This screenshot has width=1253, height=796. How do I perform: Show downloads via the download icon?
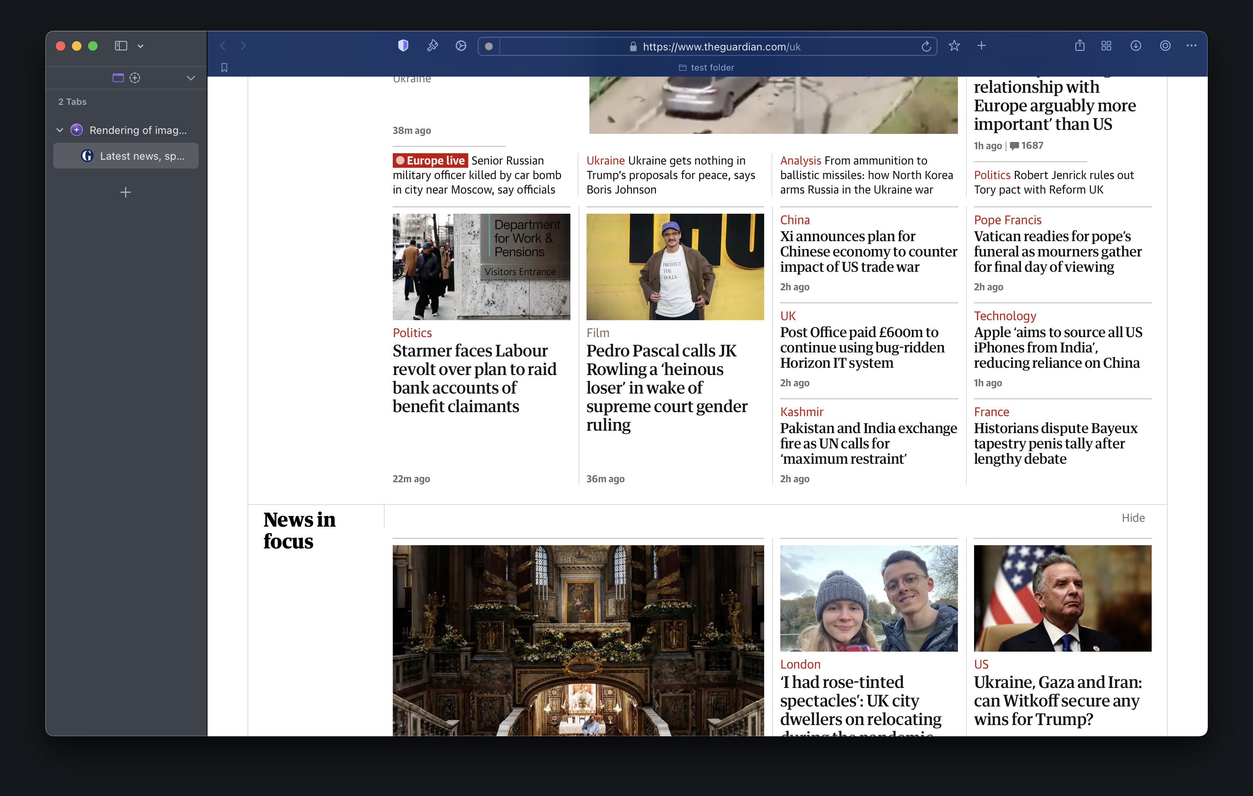[x=1136, y=46]
